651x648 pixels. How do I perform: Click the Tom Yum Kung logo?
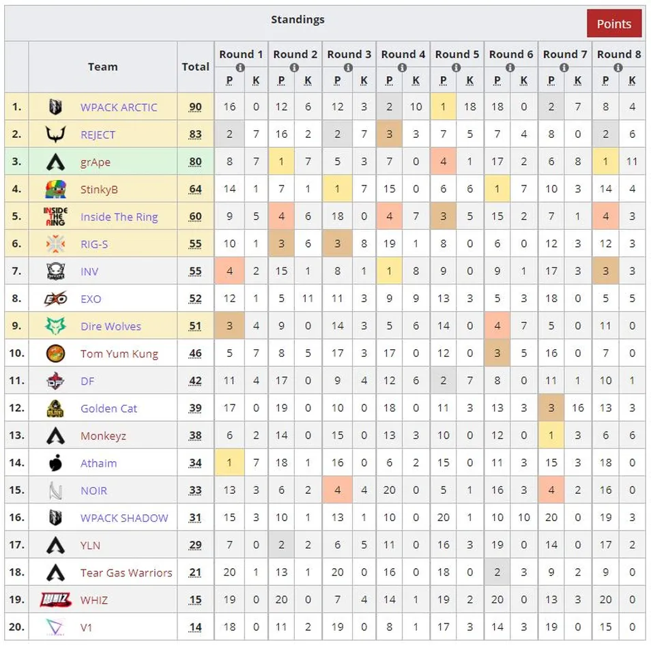pyautogui.click(x=55, y=353)
